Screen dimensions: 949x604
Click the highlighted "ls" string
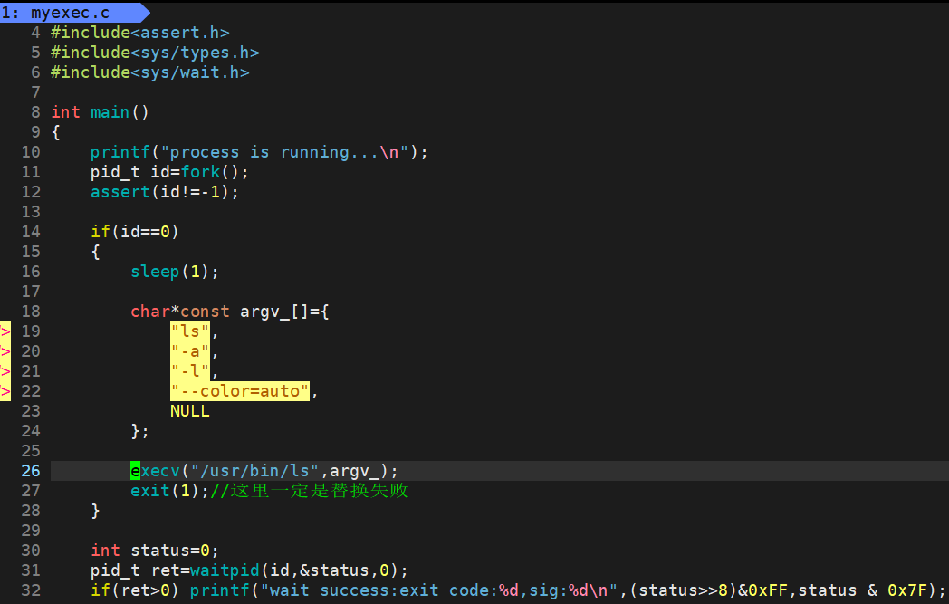(190, 331)
